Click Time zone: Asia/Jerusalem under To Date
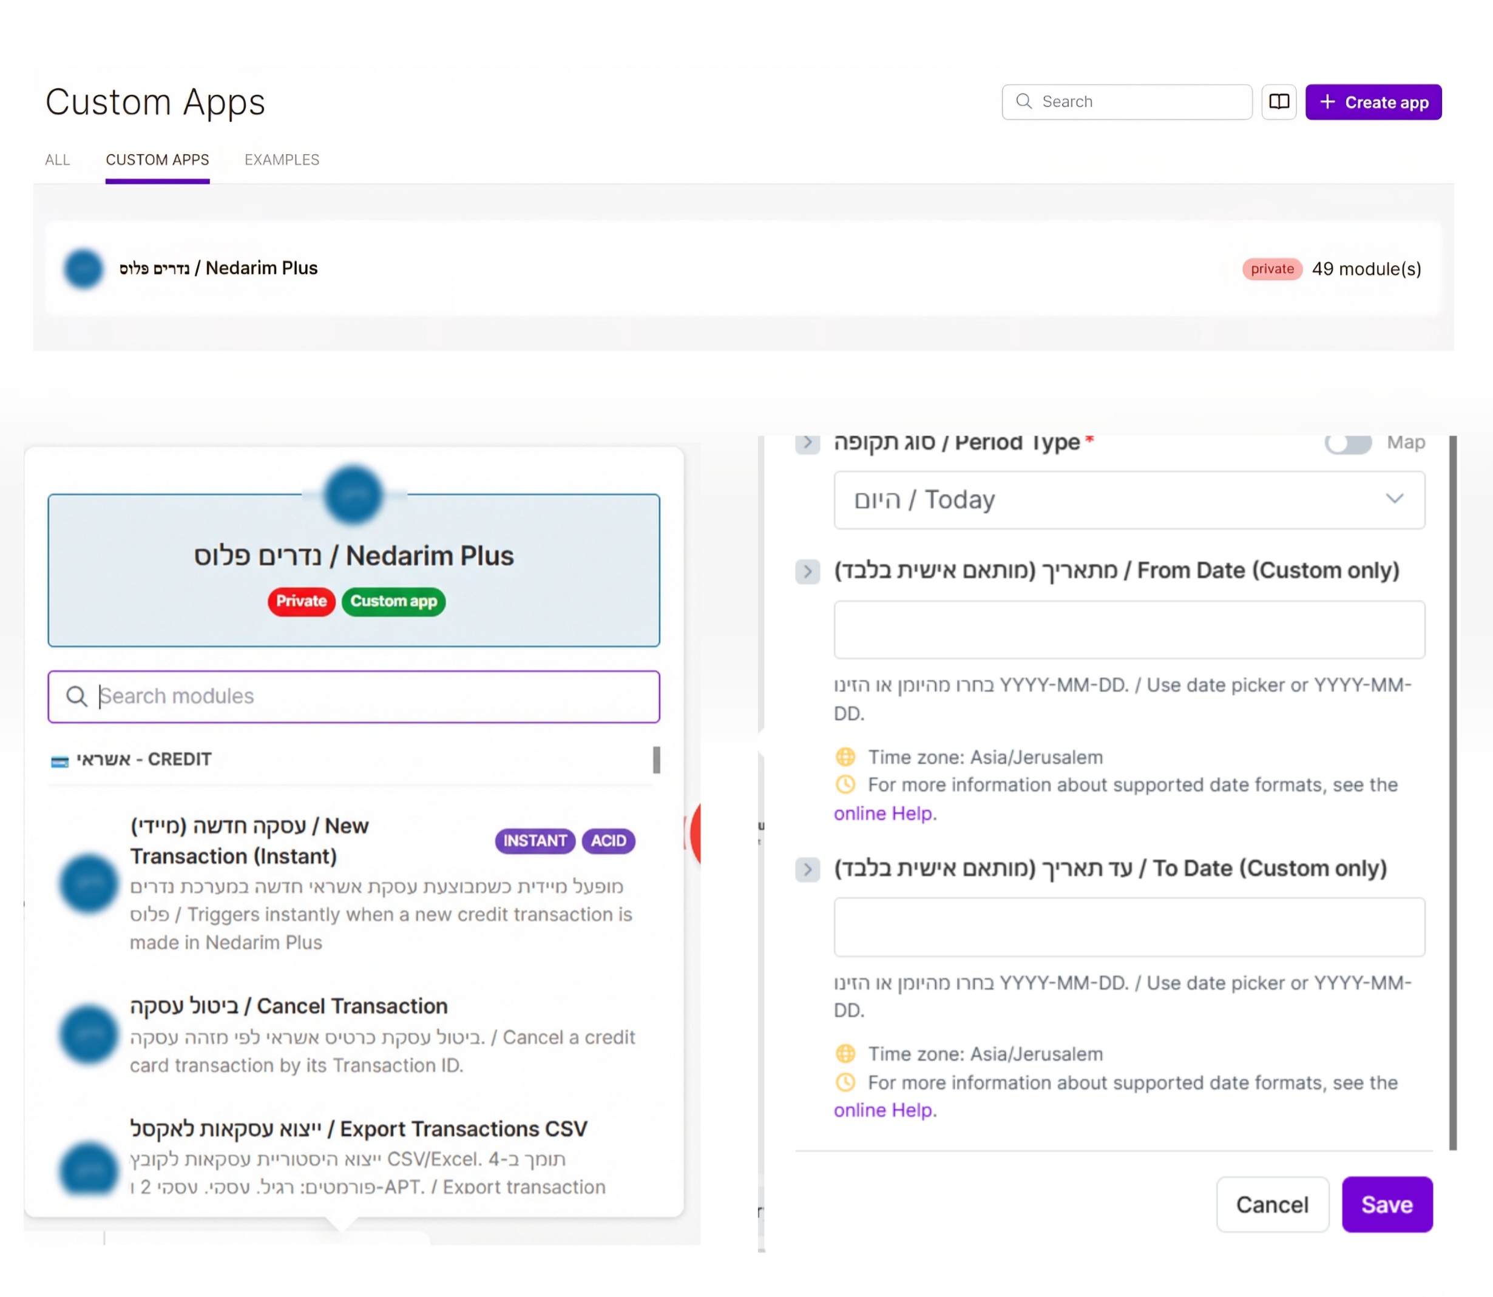 tap(986, 1054)
